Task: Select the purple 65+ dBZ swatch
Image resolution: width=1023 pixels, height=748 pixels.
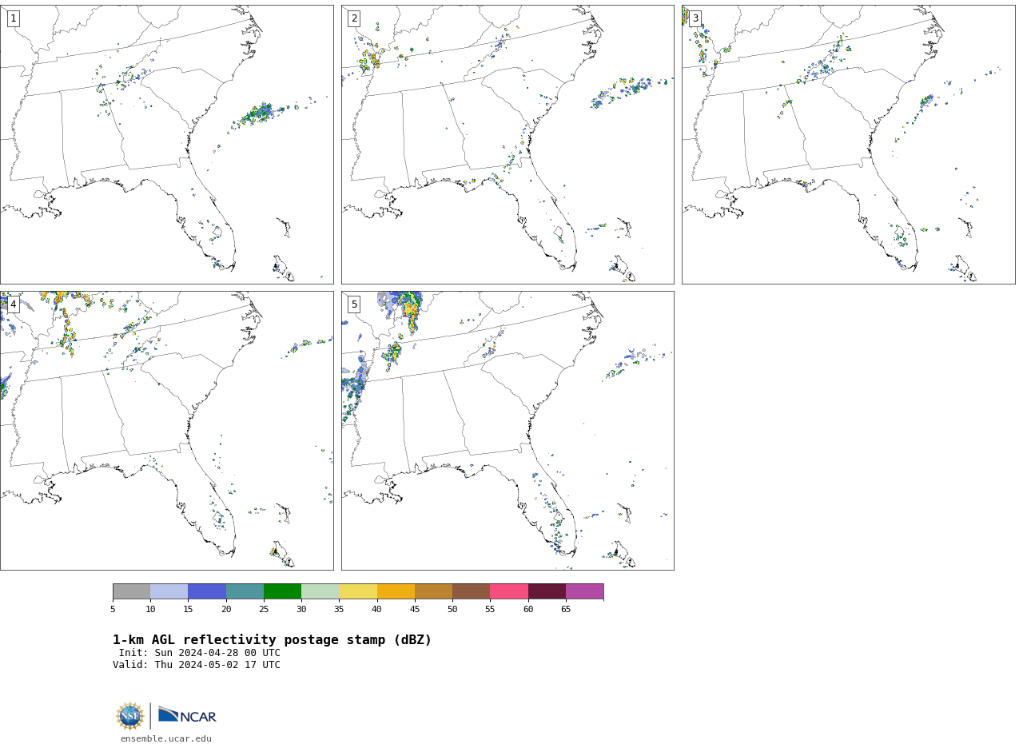Action: coord(584,591)
